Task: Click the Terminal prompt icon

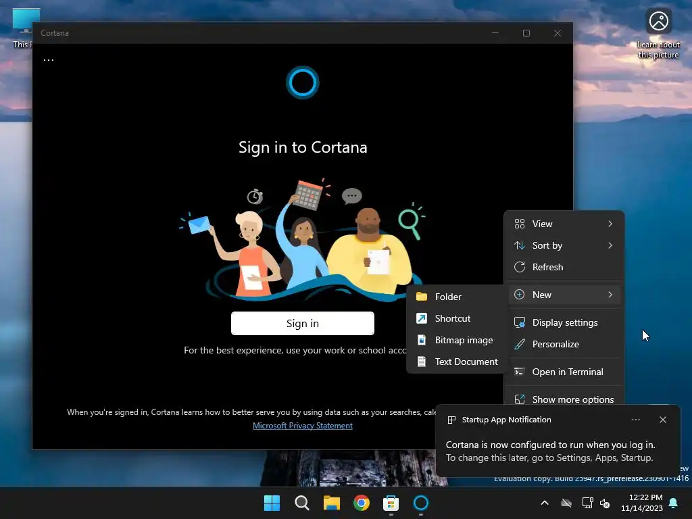Action: click(x=520, y=372)
